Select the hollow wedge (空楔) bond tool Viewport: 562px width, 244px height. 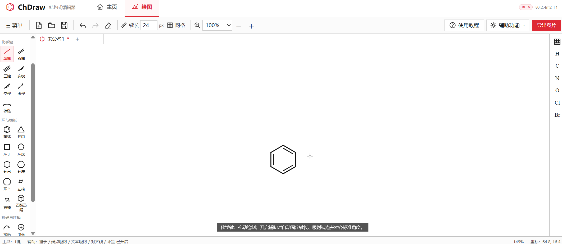[x=7, y=89]
